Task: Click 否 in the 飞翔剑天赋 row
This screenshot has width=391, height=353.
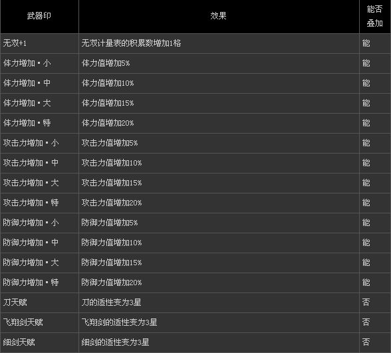Action: (x=366, y=322)
